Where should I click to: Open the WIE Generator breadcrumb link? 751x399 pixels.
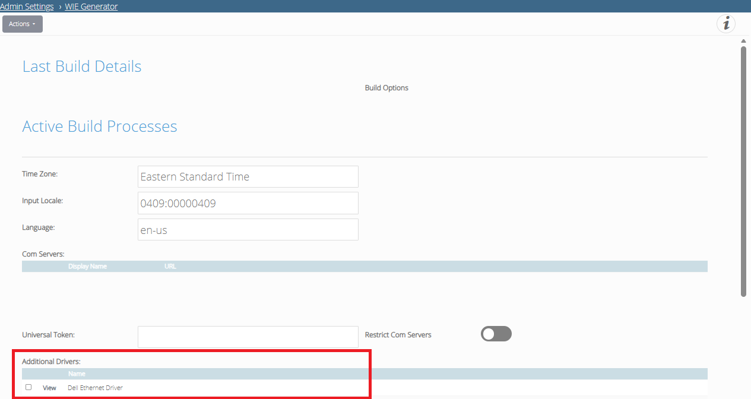pyautogui.click(x=91, y=7)
